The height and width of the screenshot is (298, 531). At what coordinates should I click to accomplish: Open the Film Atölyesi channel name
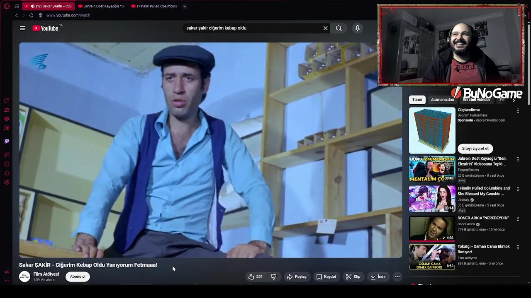(46, 274)
